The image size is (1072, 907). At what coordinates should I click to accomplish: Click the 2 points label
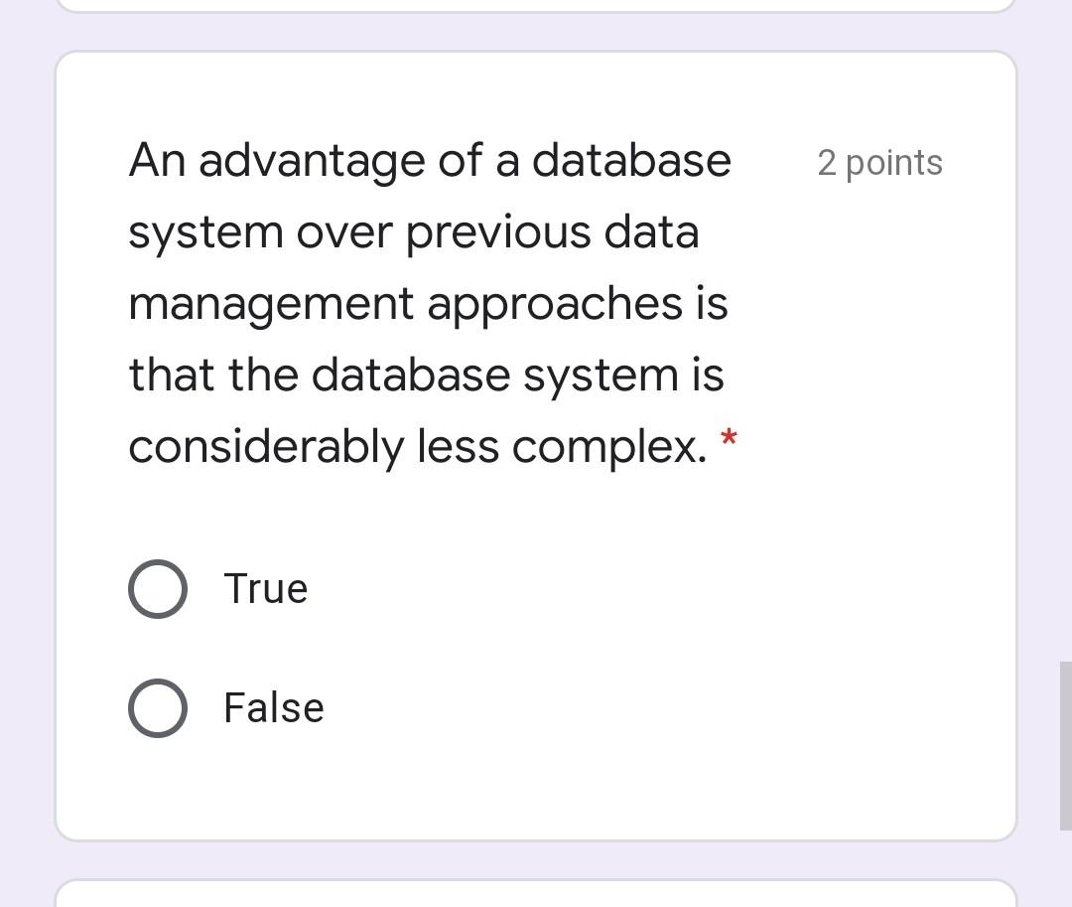pos(879,162)
